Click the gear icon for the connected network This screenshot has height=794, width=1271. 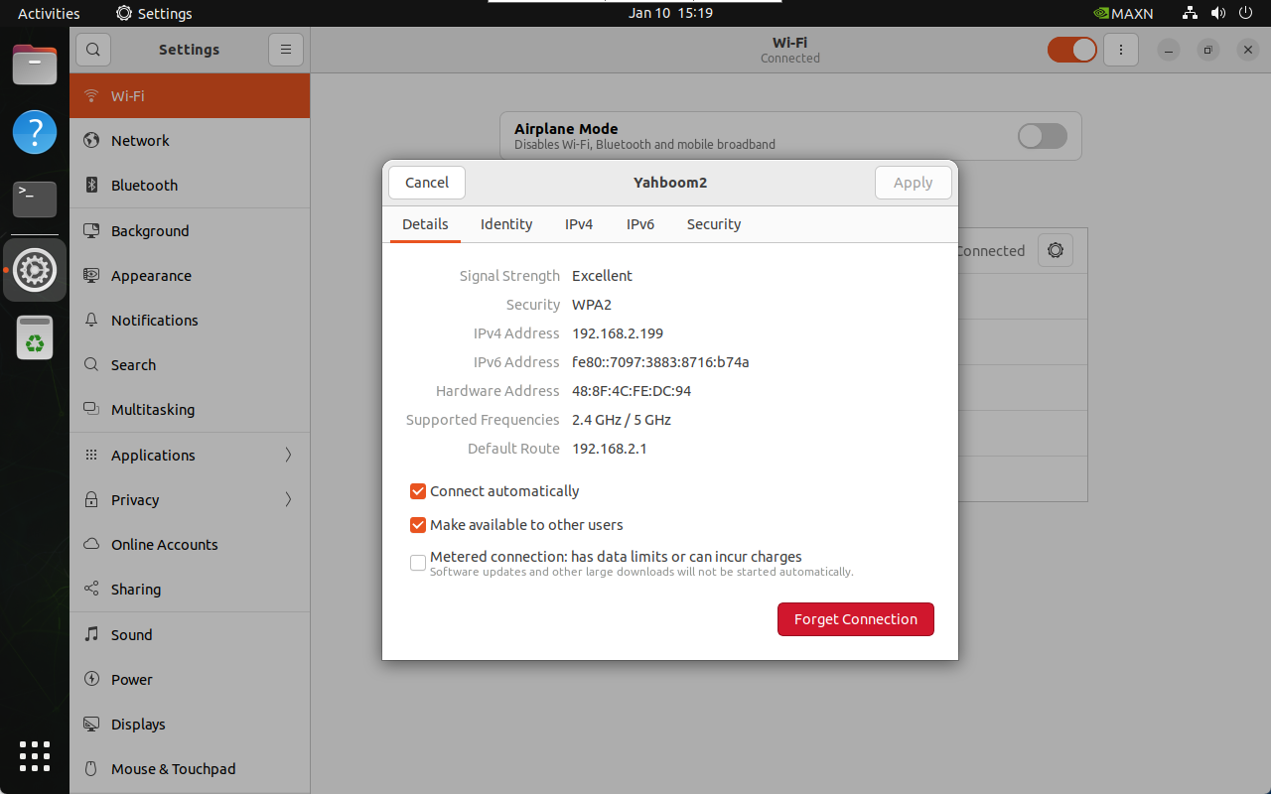(1055, 251)
